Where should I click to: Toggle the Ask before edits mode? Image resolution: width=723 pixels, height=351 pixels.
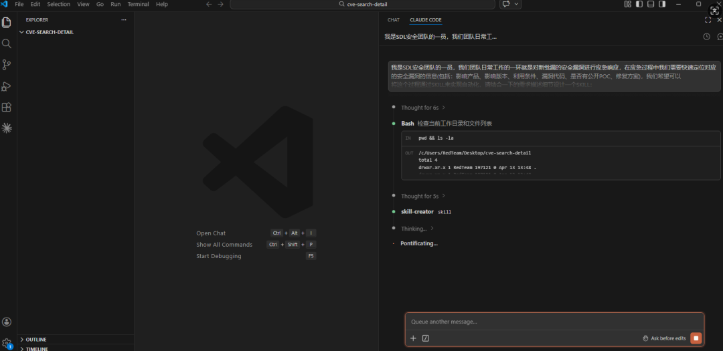coord(665,338)
